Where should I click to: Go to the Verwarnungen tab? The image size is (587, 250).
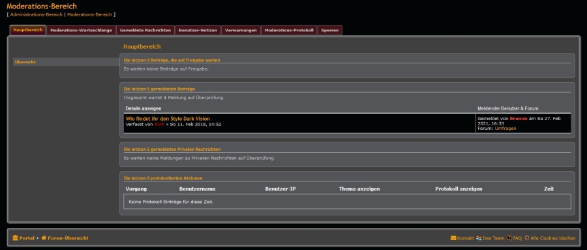pos(241,31)
